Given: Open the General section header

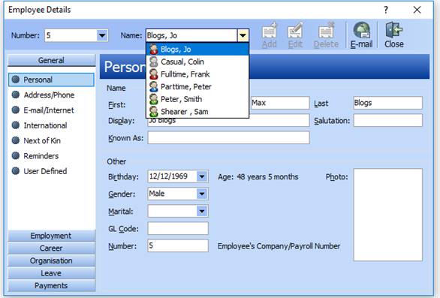Looking at the screenshot, I should [51, 60].
